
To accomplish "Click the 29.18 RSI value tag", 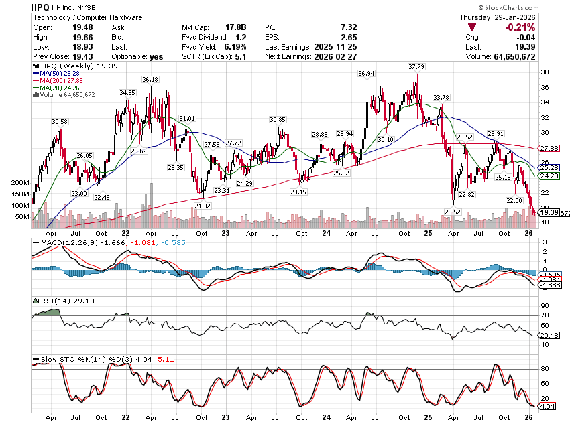I will click(549, 336).
